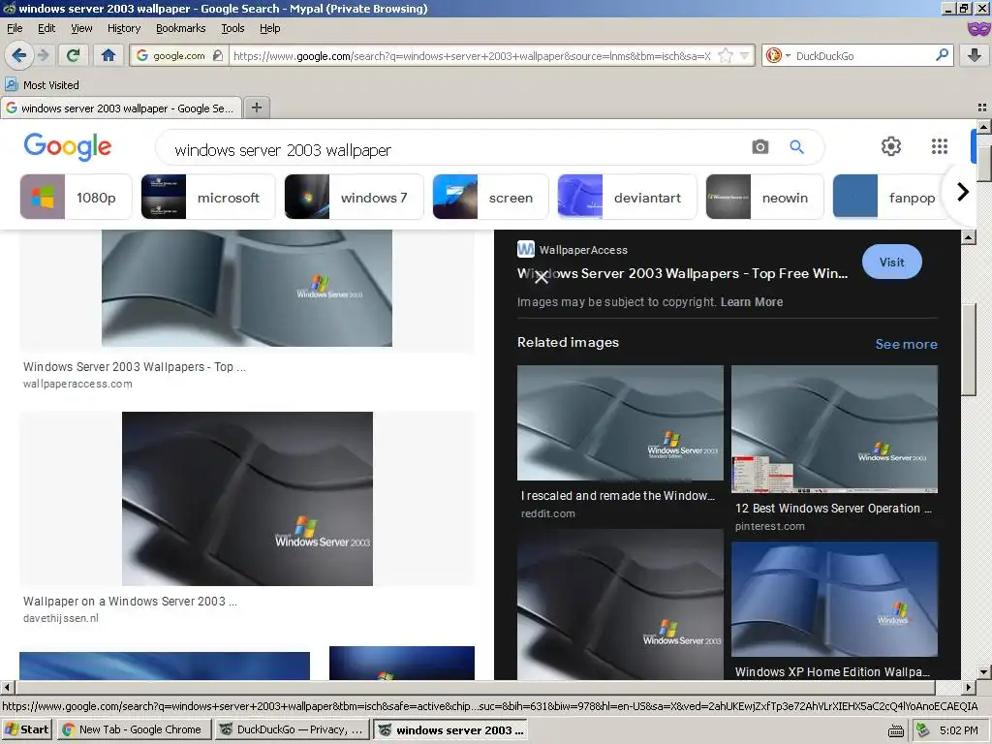Click the Google search text box
Image resolution: width=992 pixels, height=744 pixels.
click(455, 150)
